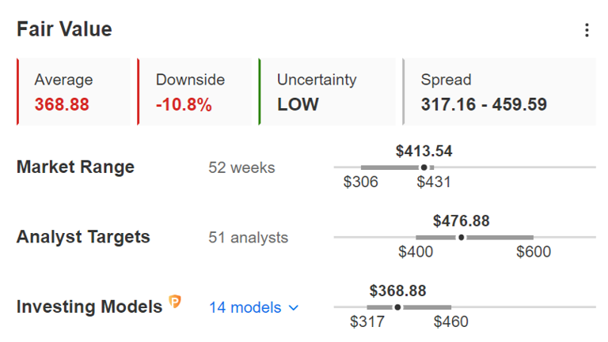Click the 51 analysts text
Screen dimensions: 608x342
pos(248,238)
